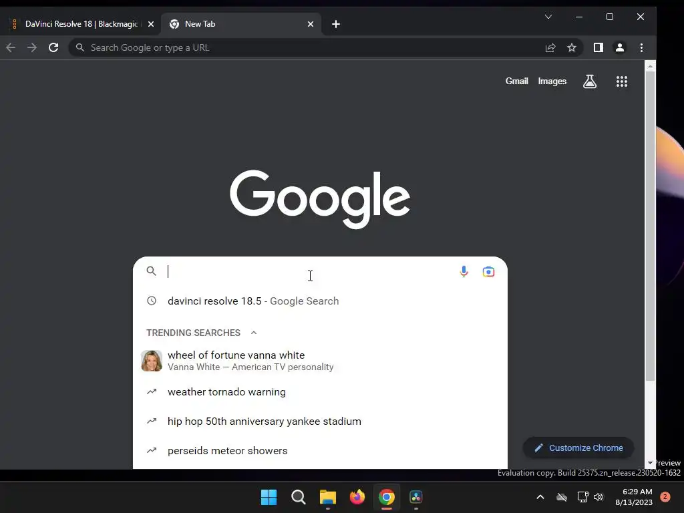Start voice search with microphone
Image resolution: width=684 pixels, height=513 pixels.
coord(464,271)
